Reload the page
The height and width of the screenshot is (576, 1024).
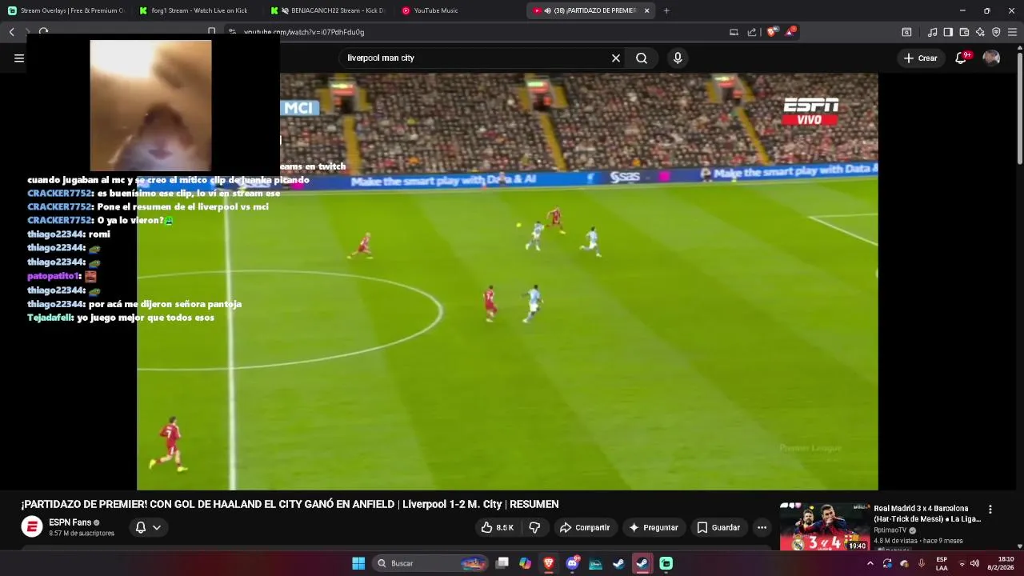44,32
